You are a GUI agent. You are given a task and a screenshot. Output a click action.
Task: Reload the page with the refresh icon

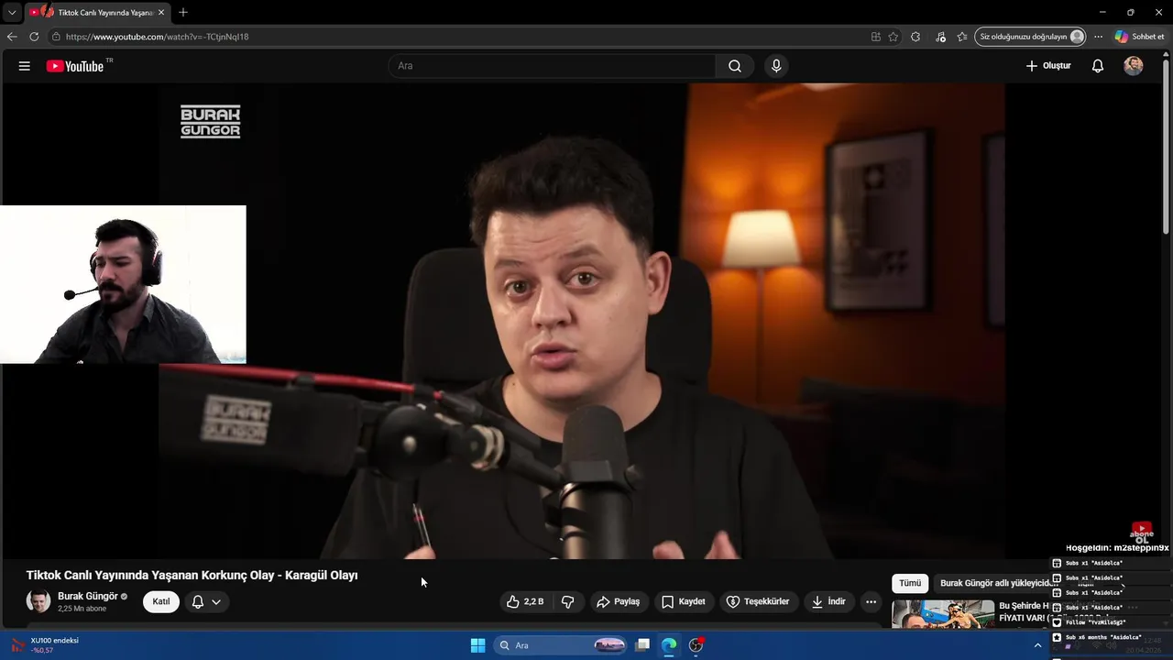[x=34, y=37]
